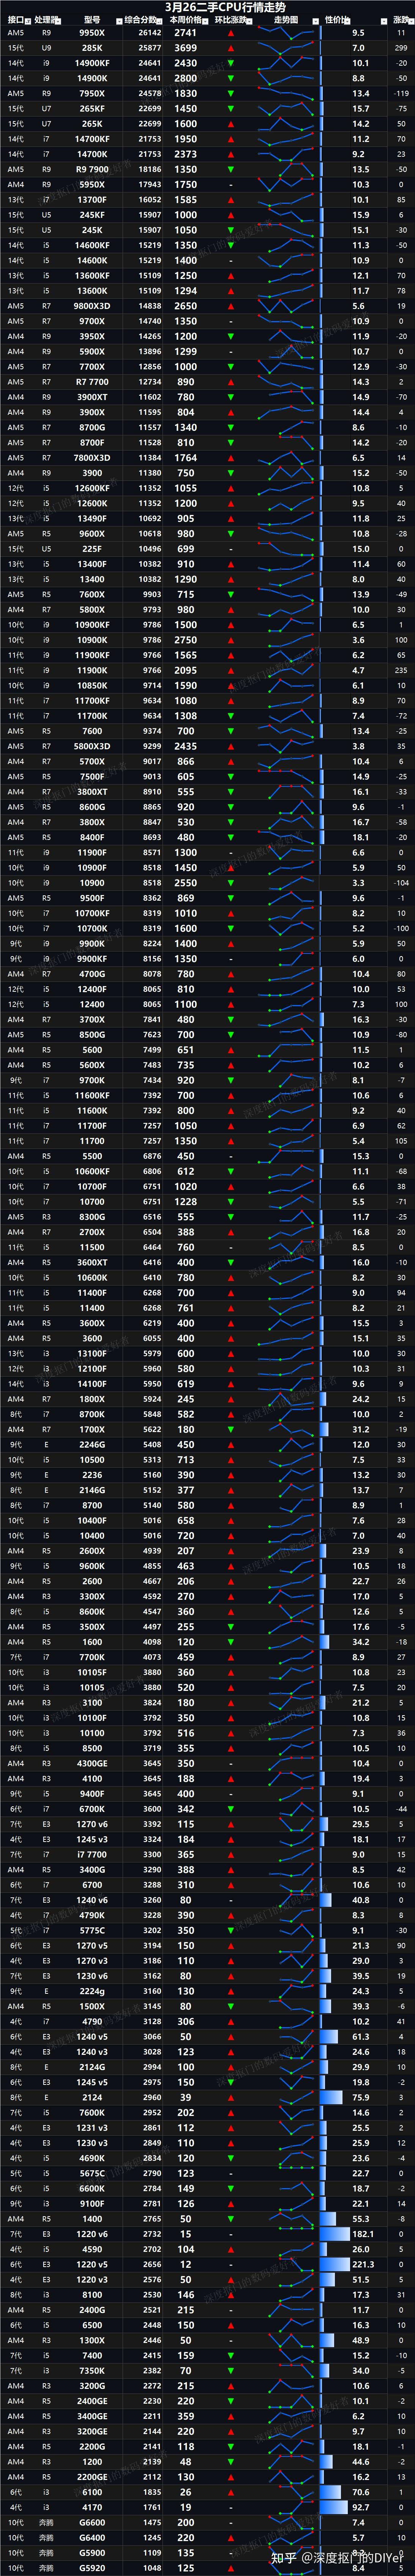Click the 走势图 column header
Viewport: 415px width, 2576px height.
(286, 20)
